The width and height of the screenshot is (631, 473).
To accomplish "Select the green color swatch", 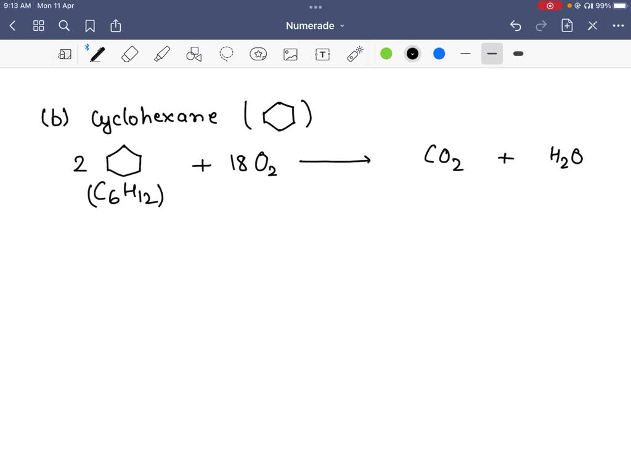I will [386, 54].
